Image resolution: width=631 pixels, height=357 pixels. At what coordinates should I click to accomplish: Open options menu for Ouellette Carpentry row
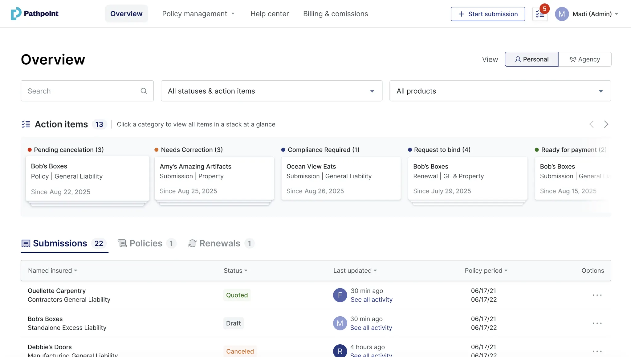pyautogui.click(x=597, y=295)
